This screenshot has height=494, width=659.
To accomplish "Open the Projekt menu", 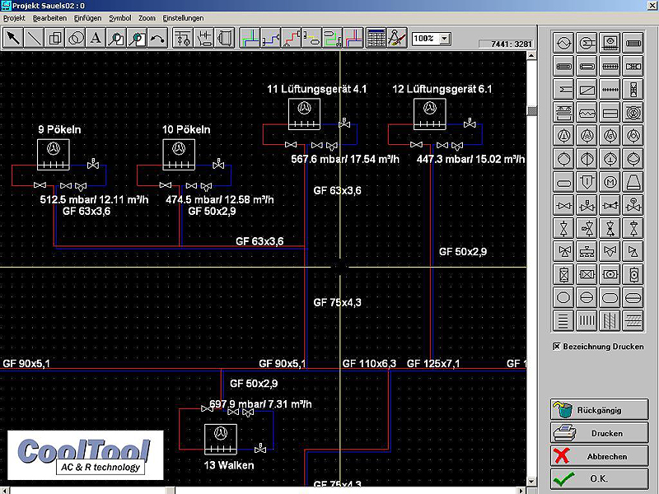I will tap(15, 17).
